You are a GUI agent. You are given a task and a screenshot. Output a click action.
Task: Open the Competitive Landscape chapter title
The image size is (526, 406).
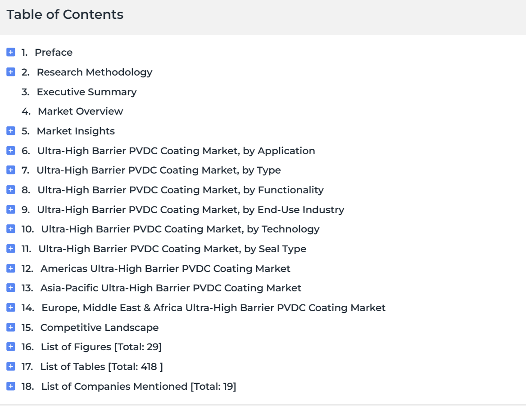(x=99, y=328)
